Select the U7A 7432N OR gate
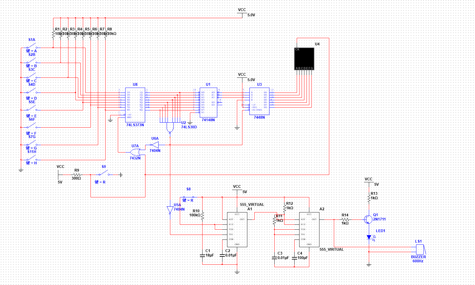The height and width of the screenshot is (285, 475). point(135,152)
